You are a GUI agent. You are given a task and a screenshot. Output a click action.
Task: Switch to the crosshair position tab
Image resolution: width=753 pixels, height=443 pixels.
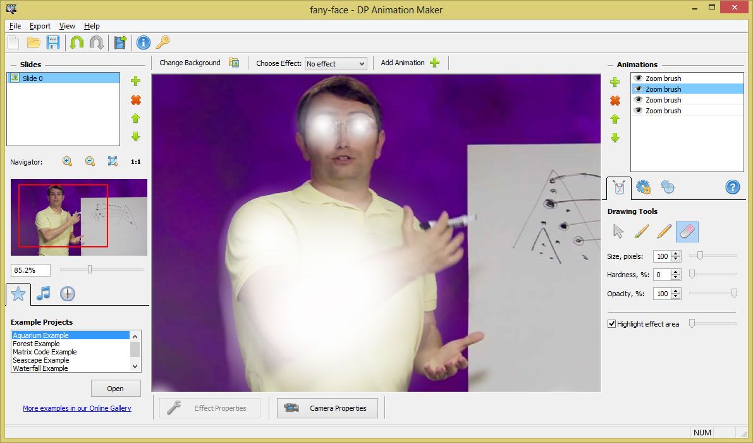tap(668, 187)
